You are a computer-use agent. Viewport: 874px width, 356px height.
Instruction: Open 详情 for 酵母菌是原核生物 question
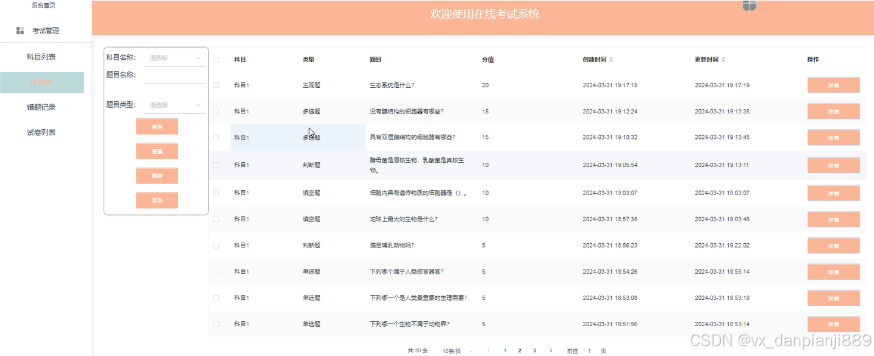pos(833,165)
